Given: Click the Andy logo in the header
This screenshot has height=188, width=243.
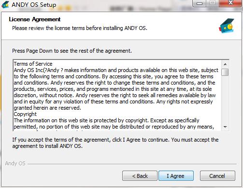Looking at the screenshot, I should coord(227,26).
